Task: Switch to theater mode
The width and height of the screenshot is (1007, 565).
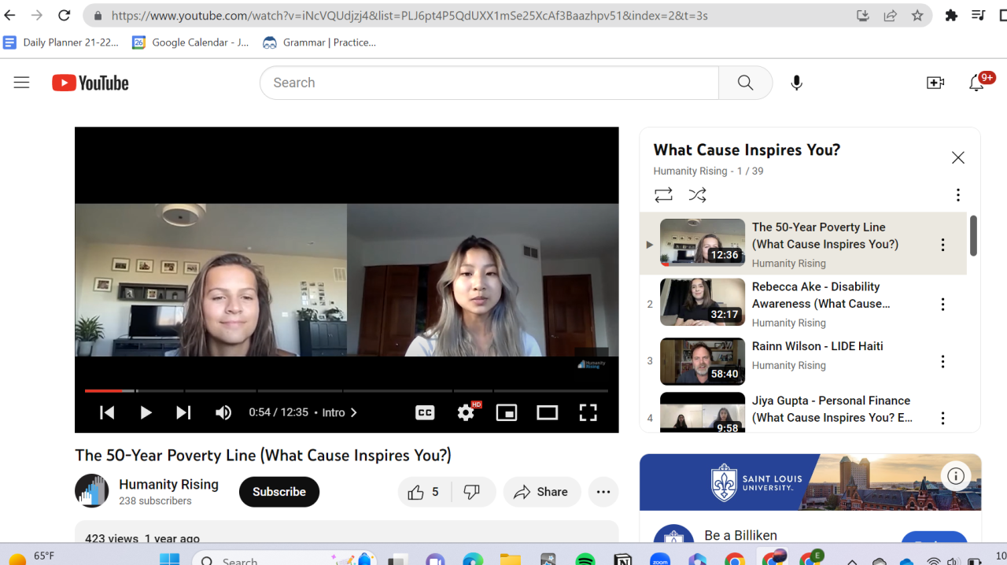Action: pyautogui.click(x=547, y=412)
